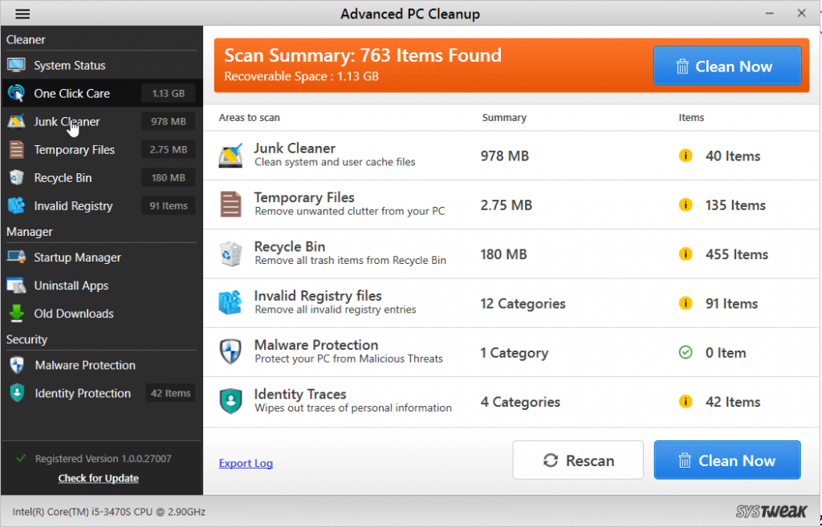Viewport: 822px width, 527px height.
Task: Click the System Status monitor icon
Action: pos(16,66)
